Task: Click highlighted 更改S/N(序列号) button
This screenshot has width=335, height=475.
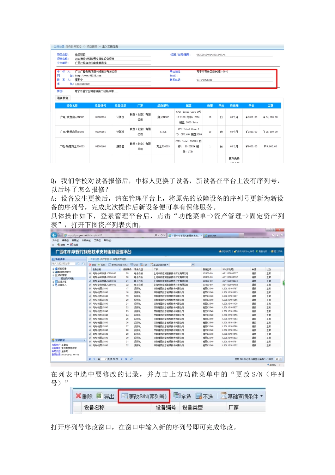Action: coord(144,396)
